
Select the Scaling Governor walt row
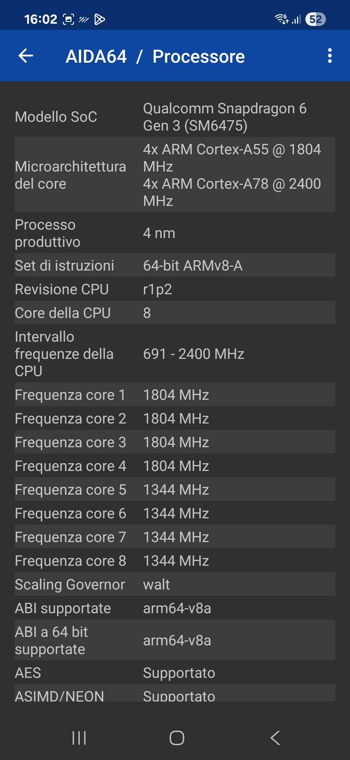coord(175,584)
